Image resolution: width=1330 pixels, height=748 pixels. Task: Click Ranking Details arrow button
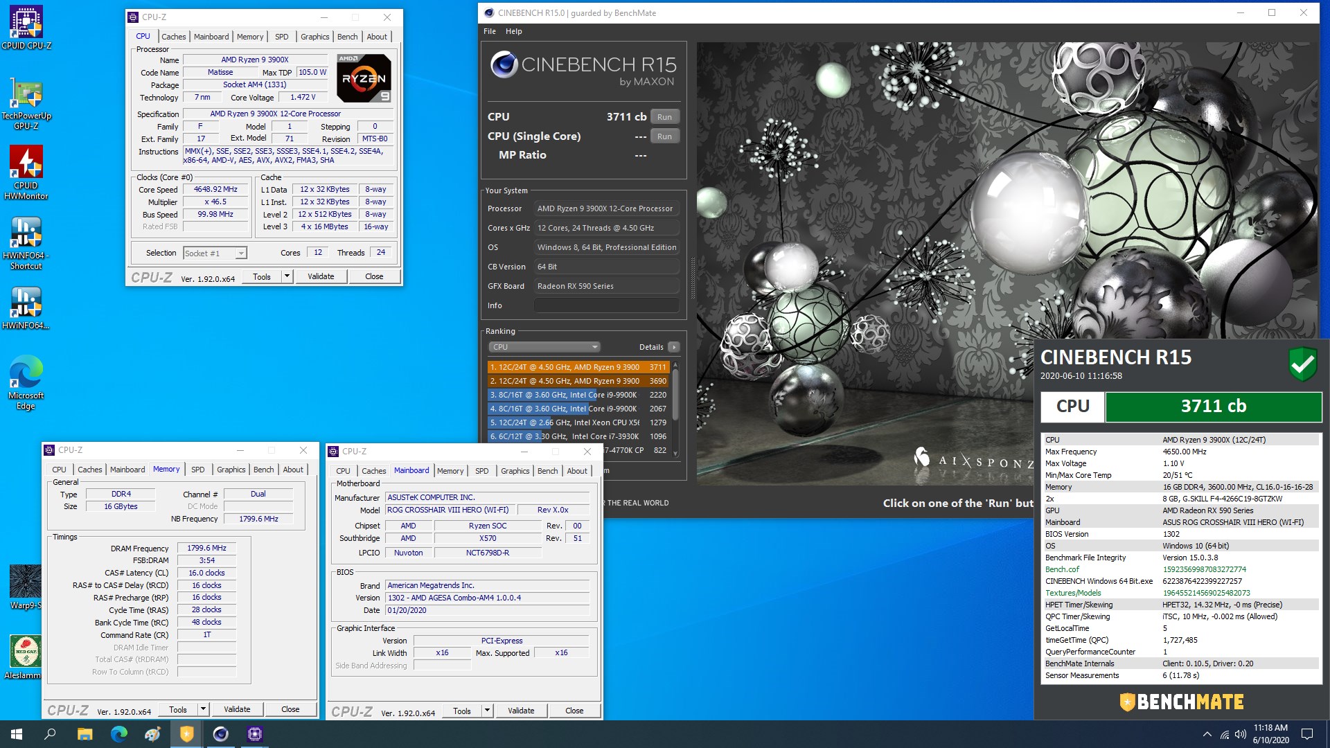click(x=673, y=347)
